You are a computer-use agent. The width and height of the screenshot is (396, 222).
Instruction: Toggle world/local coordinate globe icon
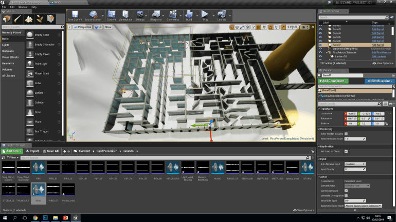[x=247, y=27]
